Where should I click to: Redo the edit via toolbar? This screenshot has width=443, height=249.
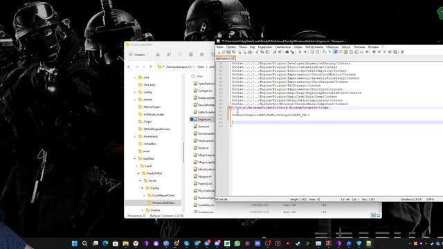tap(280, 52)
